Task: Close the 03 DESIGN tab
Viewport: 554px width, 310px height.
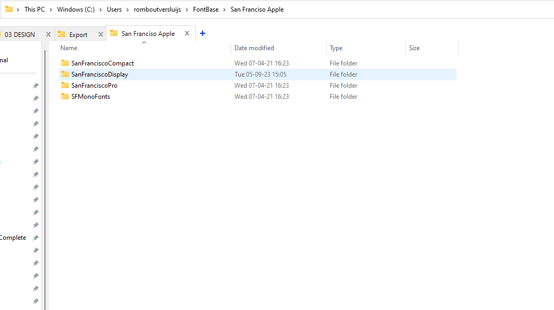Action: 48,34
